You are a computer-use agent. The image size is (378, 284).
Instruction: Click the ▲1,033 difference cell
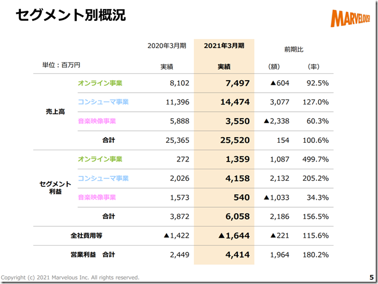tap(276, 198)
